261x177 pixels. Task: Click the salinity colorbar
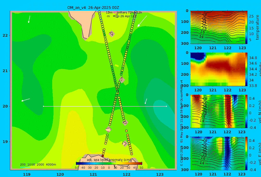pyautogui.click(x=246, y=69)
